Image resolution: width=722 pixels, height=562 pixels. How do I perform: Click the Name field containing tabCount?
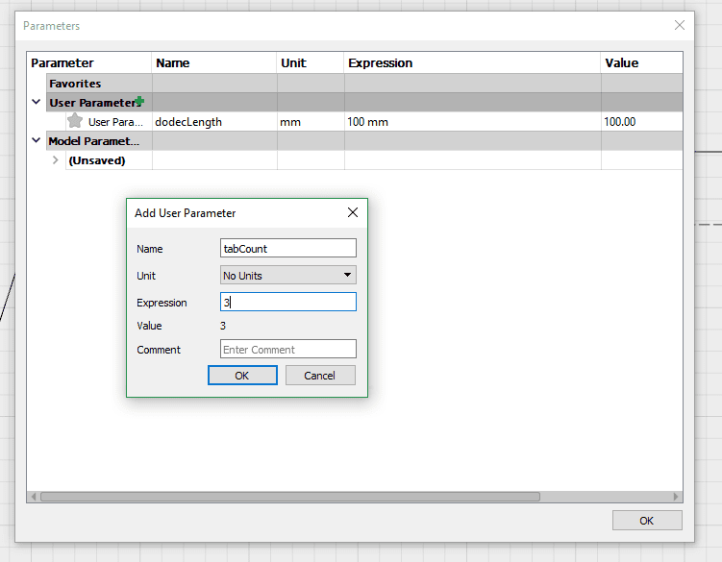288,249
